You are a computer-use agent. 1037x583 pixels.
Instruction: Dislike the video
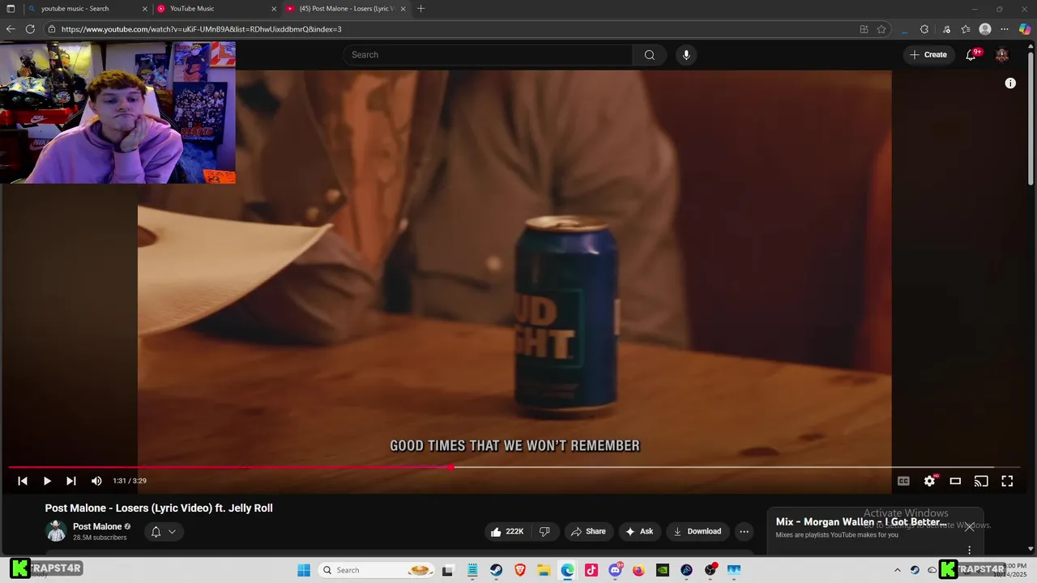point(544,531)
